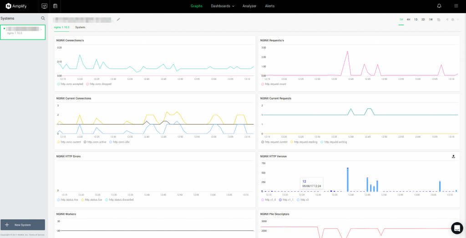Click the monitor overview icon in top bar
This screenshot has width=466, height=238.
click(x=44, y=6)
